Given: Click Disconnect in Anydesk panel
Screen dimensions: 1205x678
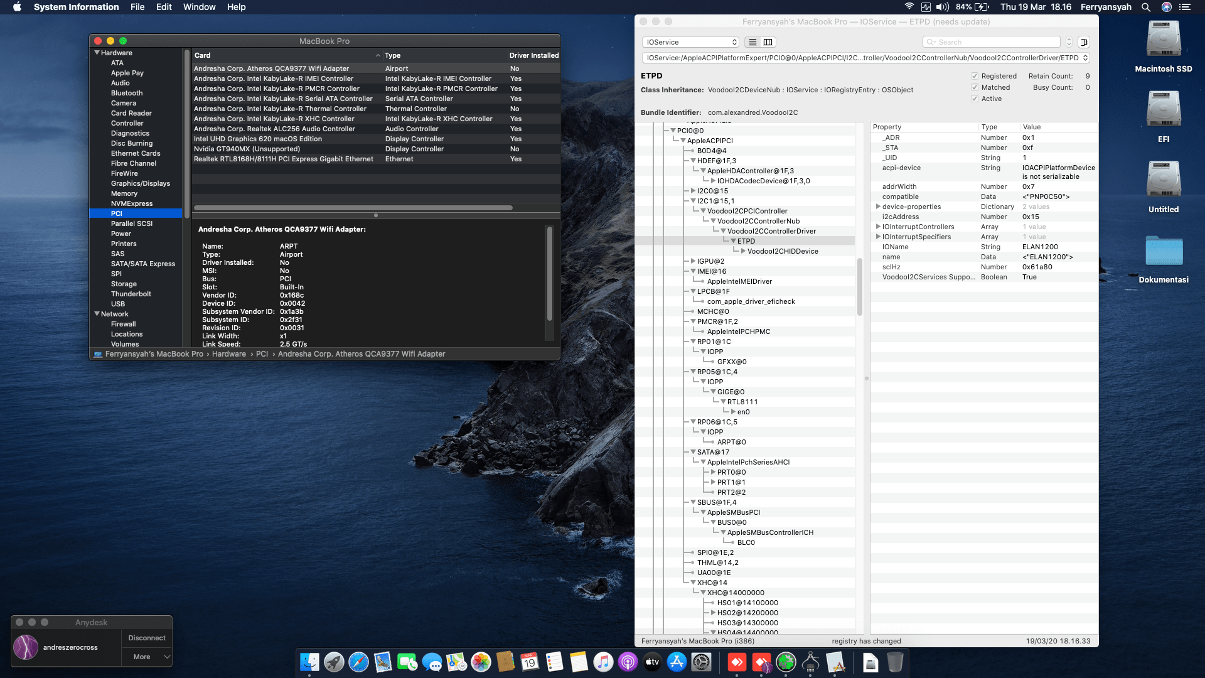Looking at the screenshot, I should 147,638.
